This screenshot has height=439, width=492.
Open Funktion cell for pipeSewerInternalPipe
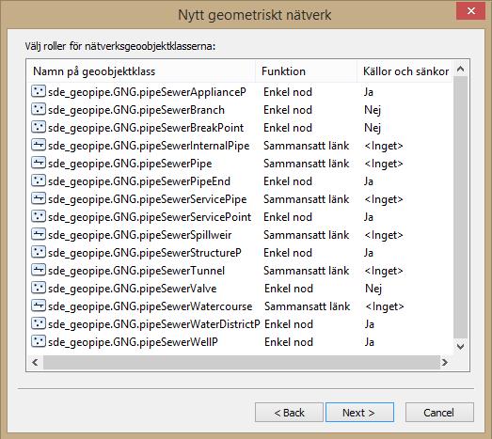click(307, 146)
